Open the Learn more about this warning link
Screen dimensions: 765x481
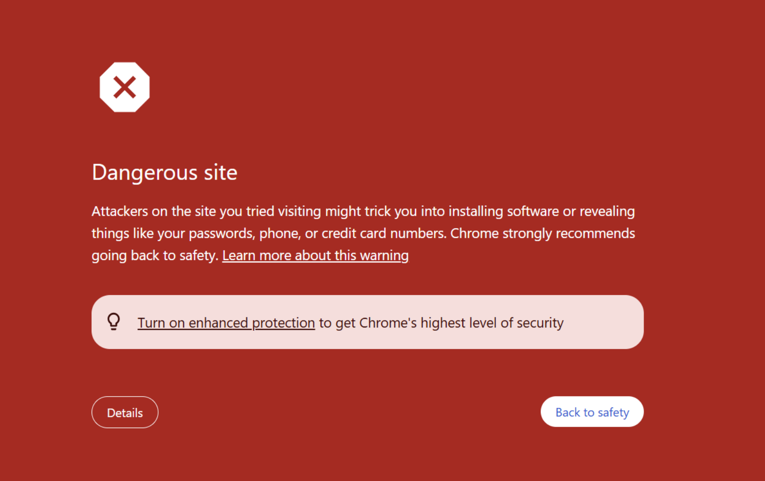(315, 255)
